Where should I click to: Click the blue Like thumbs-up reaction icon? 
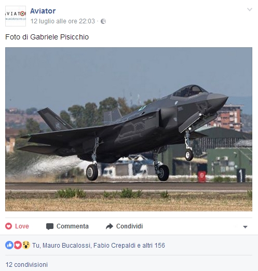pyautogui.click(x=9, y=245)
